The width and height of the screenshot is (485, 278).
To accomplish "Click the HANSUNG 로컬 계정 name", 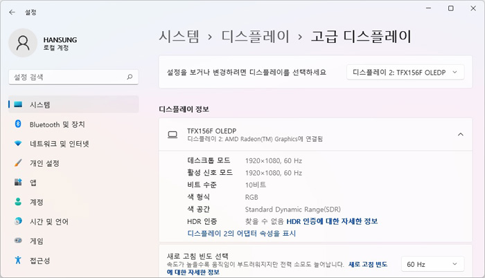I will coord(60,44).
